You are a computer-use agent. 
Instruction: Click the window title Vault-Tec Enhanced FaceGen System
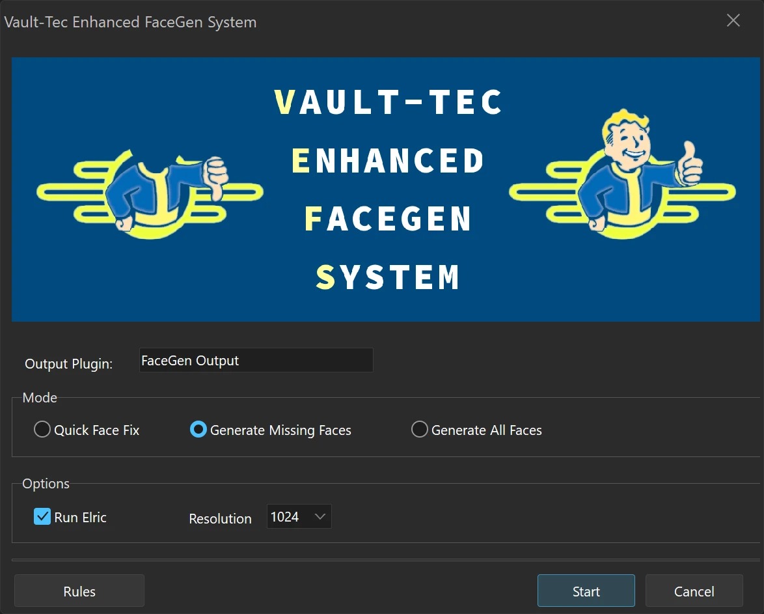131,22
